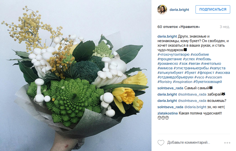
Task: Visit commenter solntseva_rada's profile from the first comment
Action: point(170,88)
